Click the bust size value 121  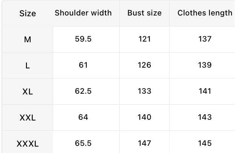[145, 39]
